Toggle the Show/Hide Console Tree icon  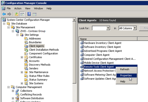click(22, 14)
